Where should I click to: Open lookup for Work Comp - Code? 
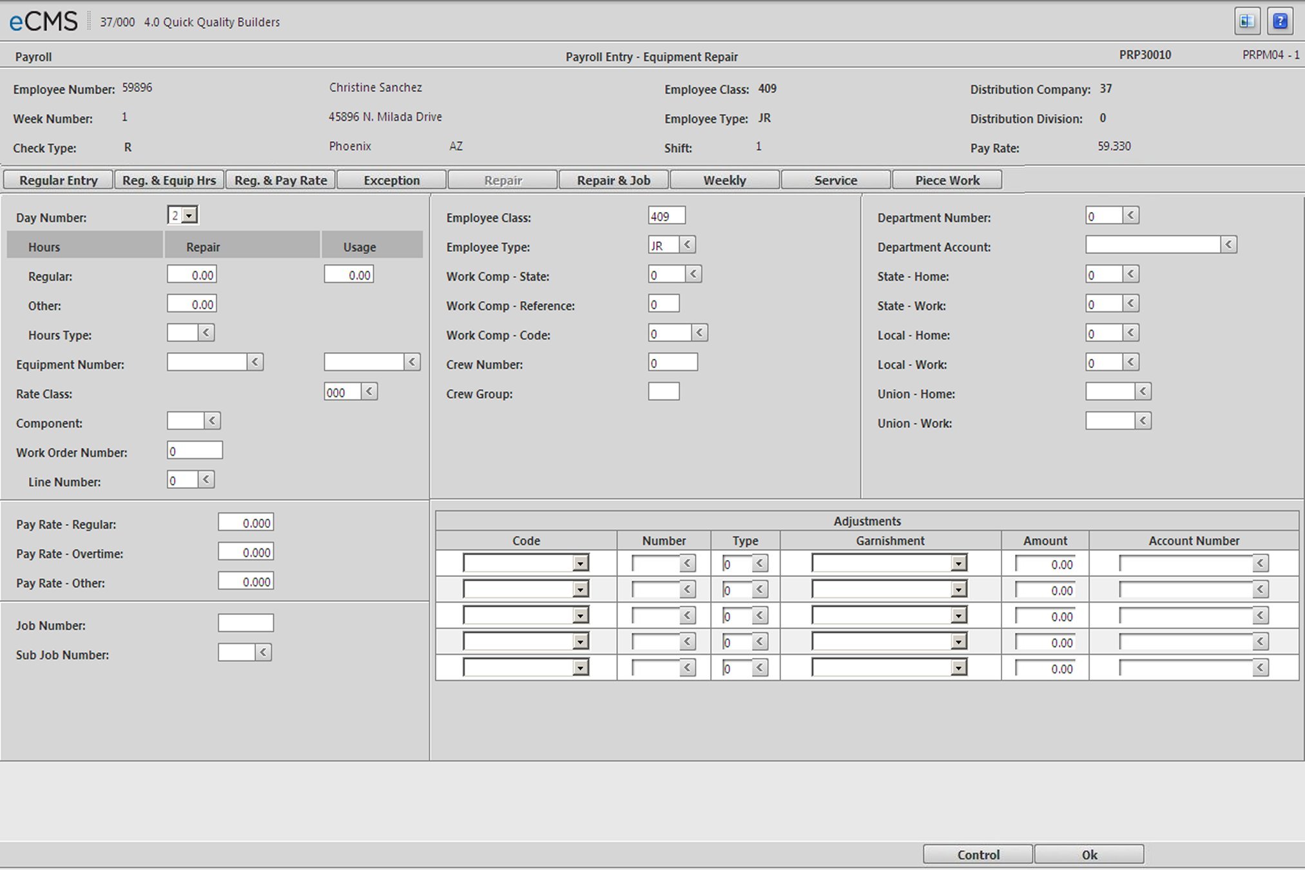pos(700,333)
